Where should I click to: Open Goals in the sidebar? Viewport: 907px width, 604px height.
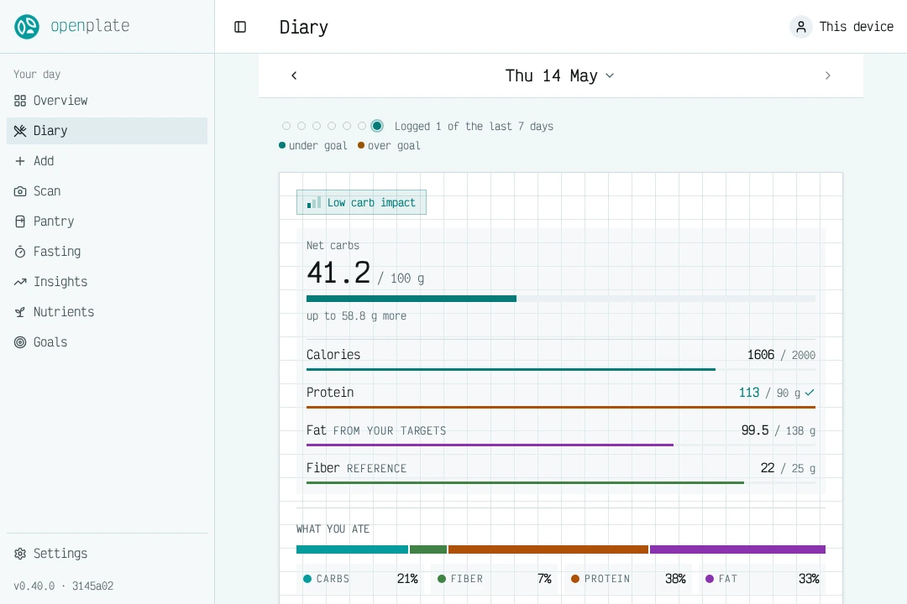(107, 342)
